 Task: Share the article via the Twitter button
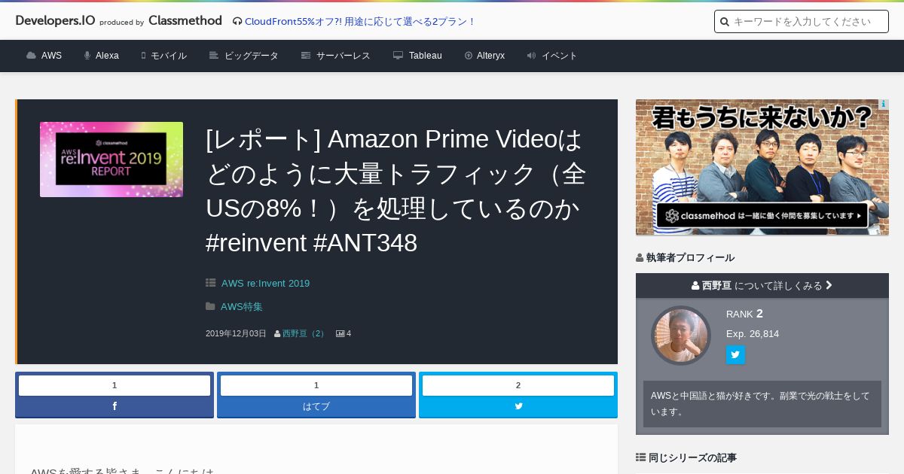click(518, 406)
